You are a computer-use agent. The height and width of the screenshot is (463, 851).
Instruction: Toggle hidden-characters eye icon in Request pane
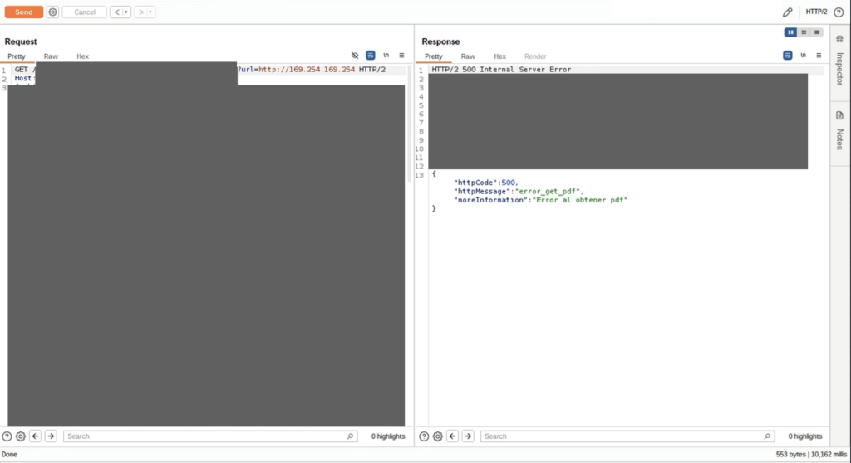click(356, 56)
